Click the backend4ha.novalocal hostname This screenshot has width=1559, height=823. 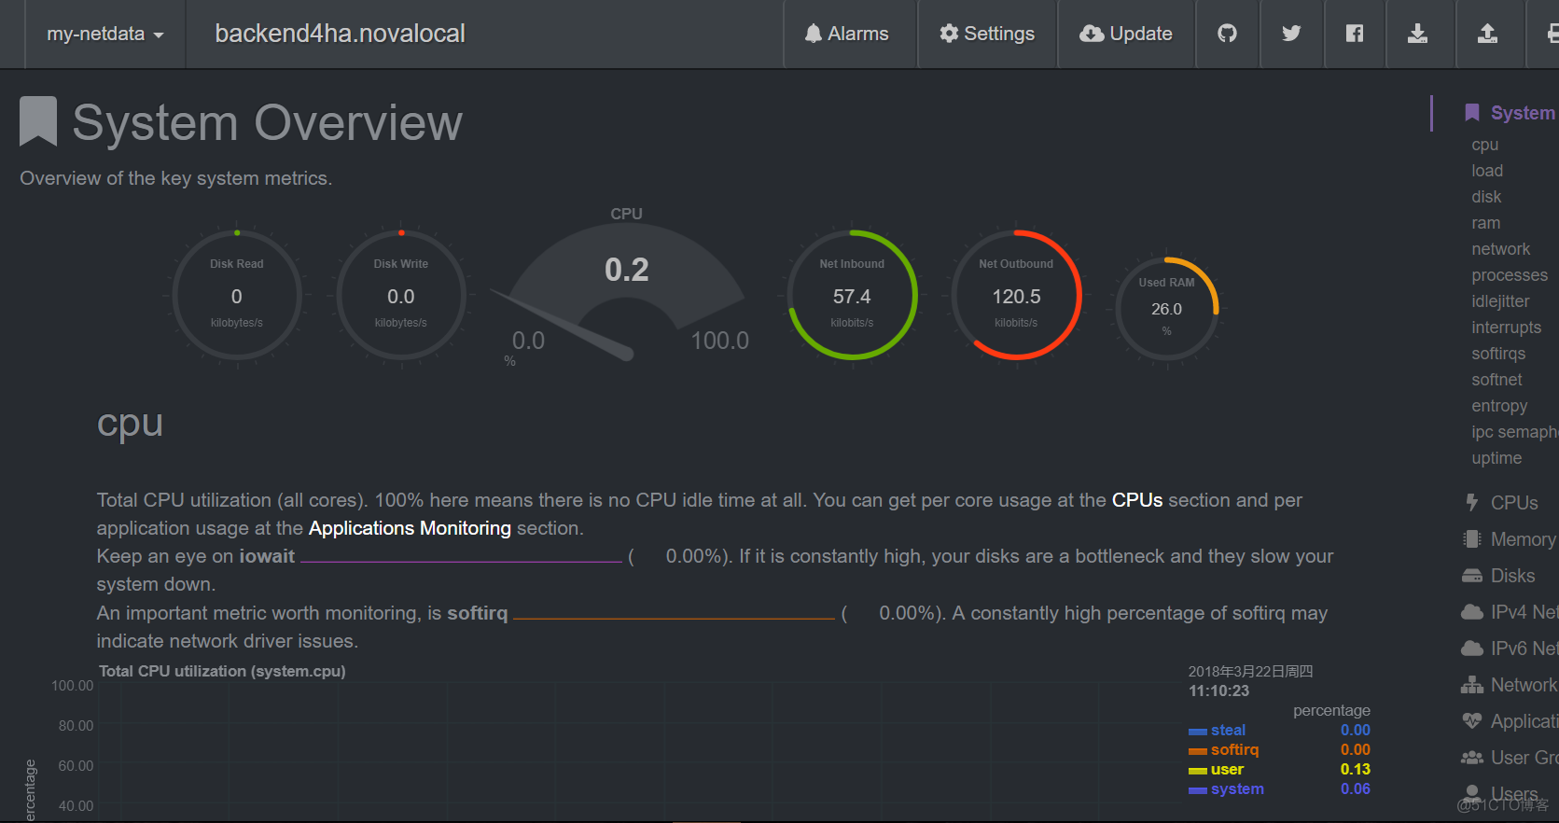click(x=340, y=34)
